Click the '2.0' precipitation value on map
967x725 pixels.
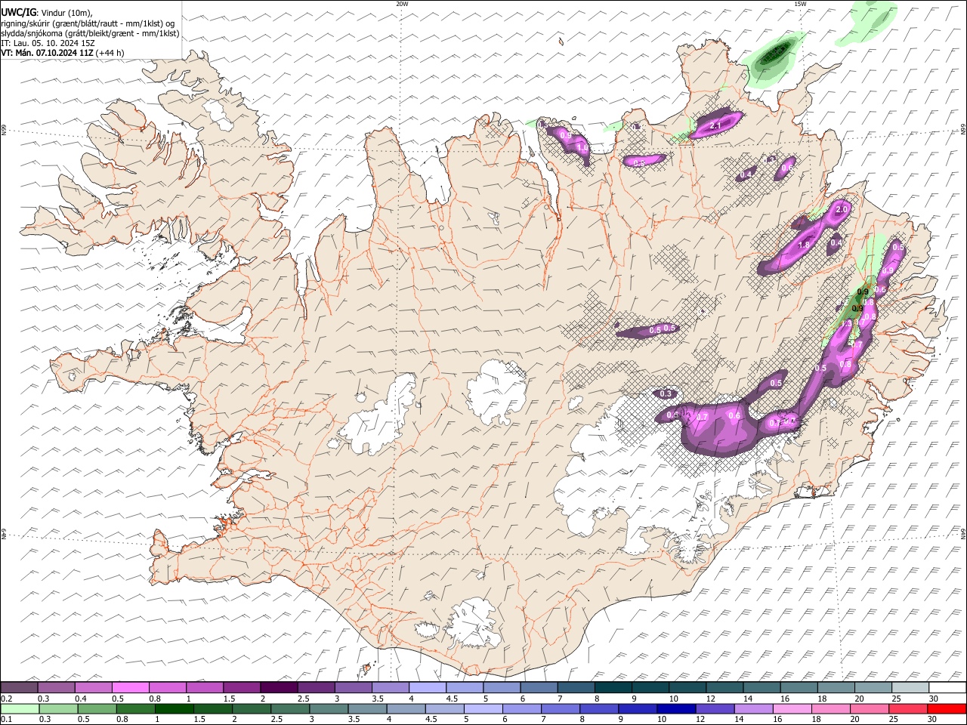click(x=842, y=209)
